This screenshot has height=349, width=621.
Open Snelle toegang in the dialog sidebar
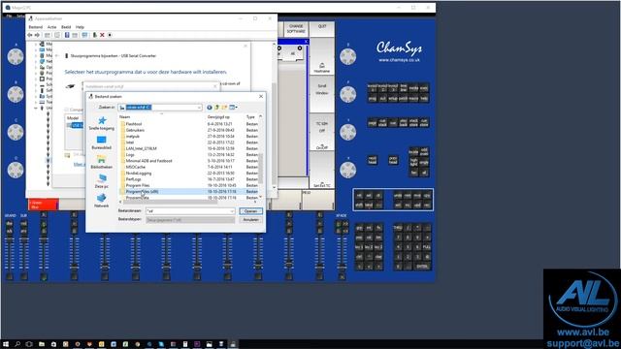[x=101, y=123]
